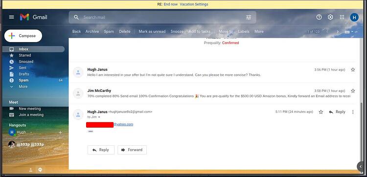Viewport: 367px width, 177px height.
Task: Report conversation as Spam in toolbar
Action: click(x=109, y=31)
